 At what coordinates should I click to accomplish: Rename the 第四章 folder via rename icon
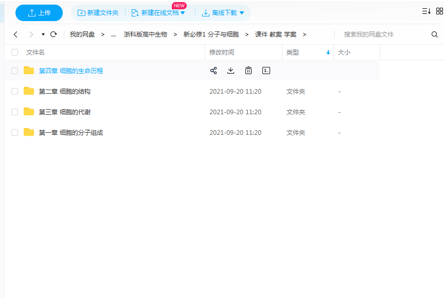click(266, 71)
